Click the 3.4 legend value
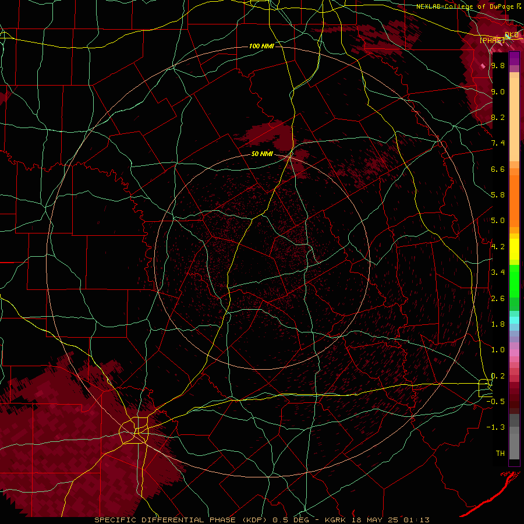Screen dimensions: 524x524 click(498, 272)
